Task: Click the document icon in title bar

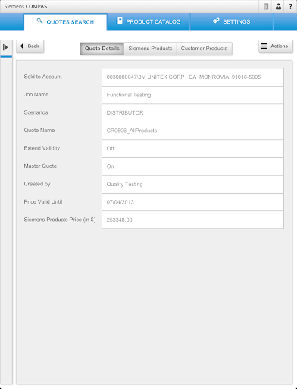Action: [266, 7]
